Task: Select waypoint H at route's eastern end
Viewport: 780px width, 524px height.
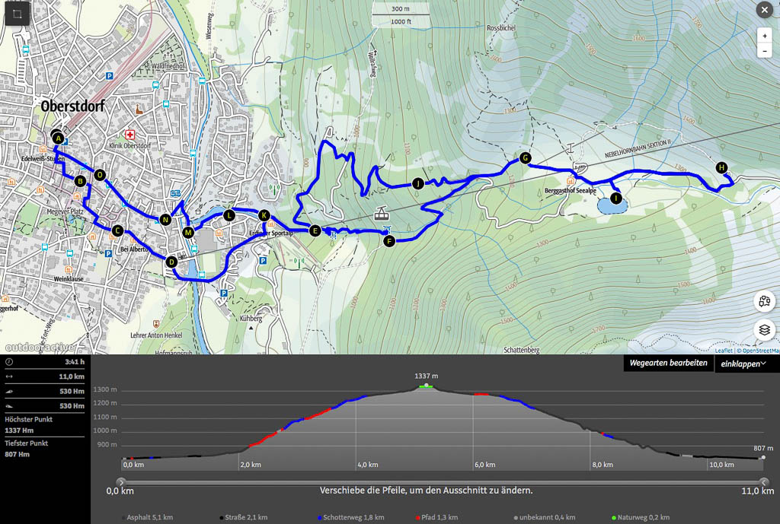Action: pos(721,167)
